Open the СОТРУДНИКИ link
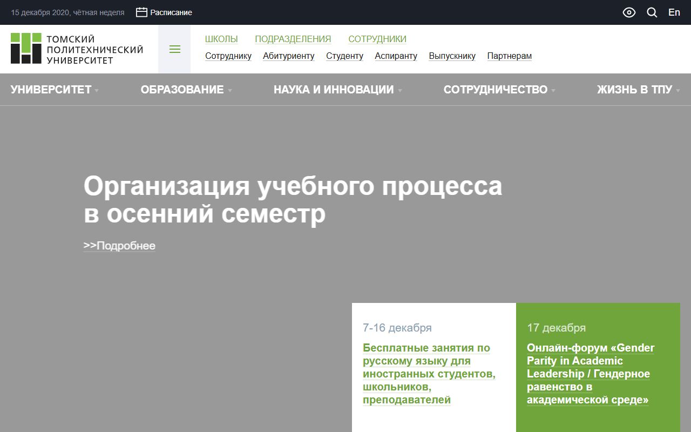Screen dimensions: 691x432 tap(377, 39)
